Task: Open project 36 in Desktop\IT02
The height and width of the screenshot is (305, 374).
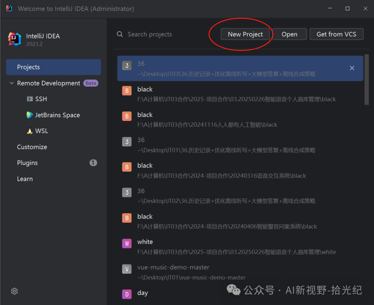Action: click(240, 196)
